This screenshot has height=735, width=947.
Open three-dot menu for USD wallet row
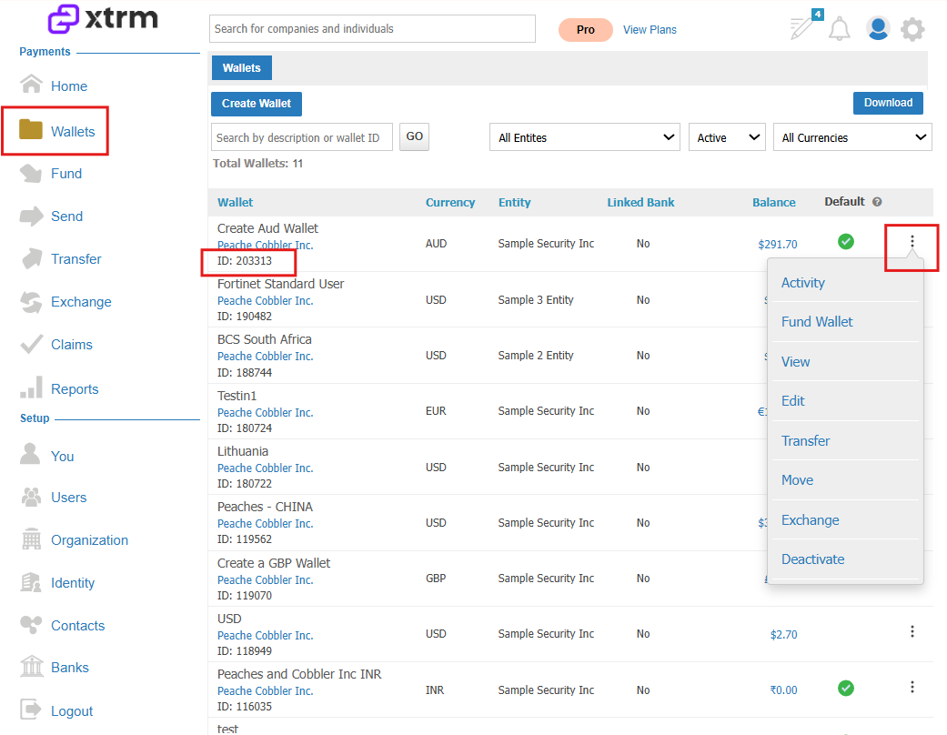912,631
